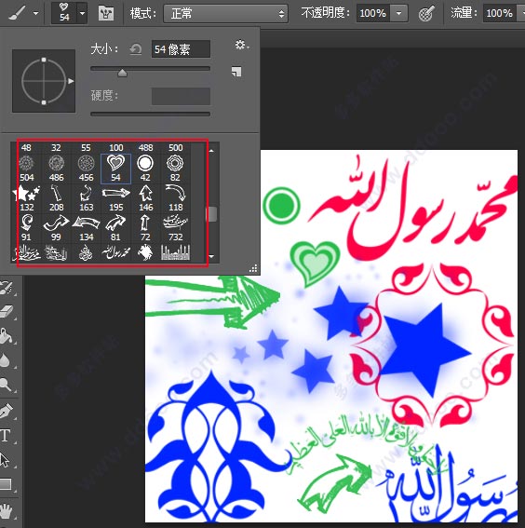525x528 pixels.
Task: Select the wavy arrow brush labeled 99
Action: (x=56, y=228)
